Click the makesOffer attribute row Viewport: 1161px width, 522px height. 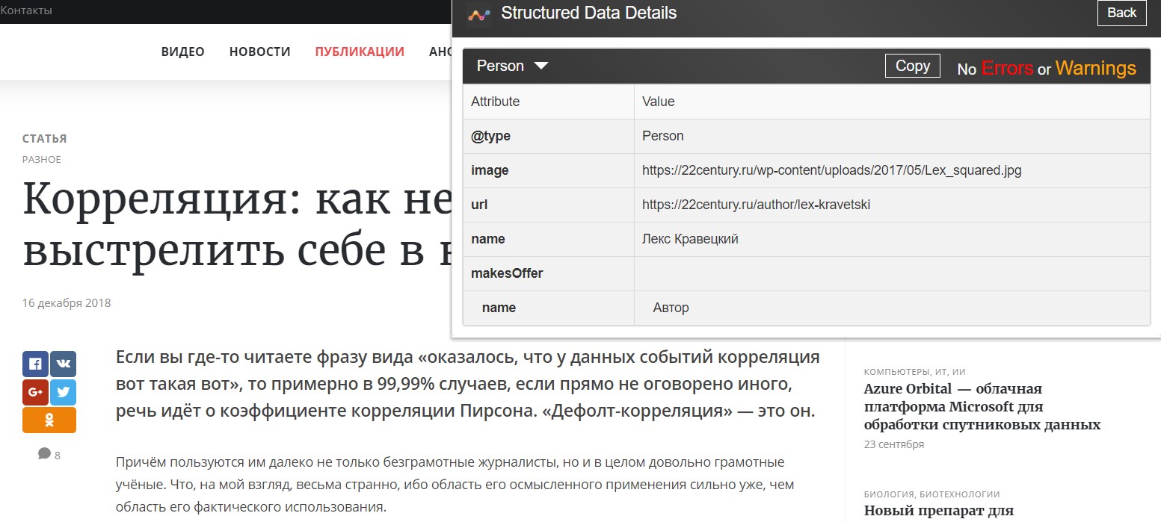[507, 273]
